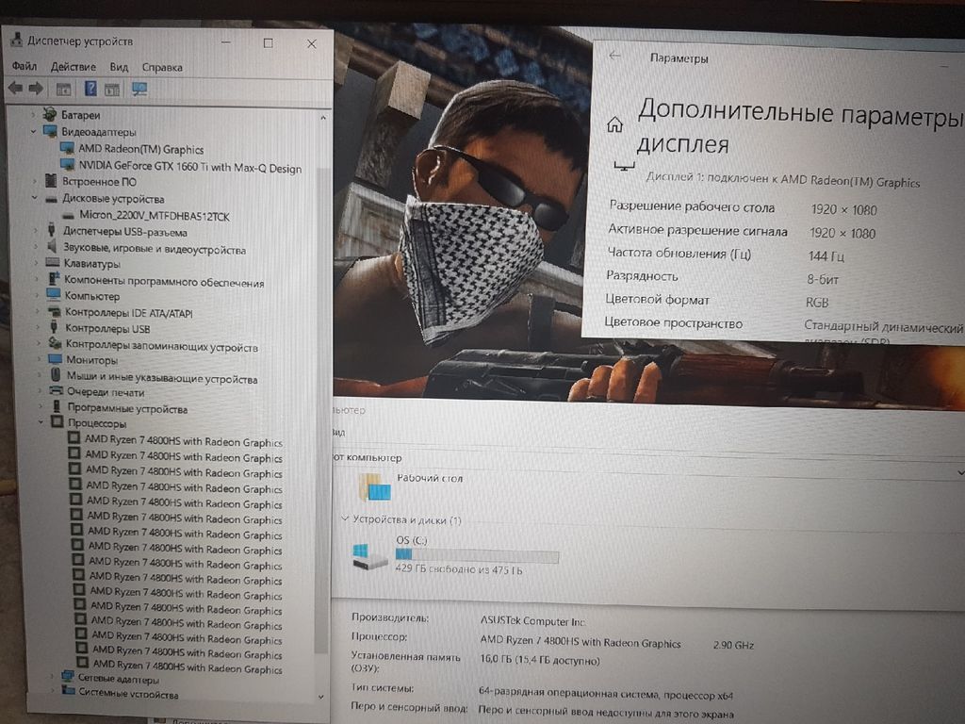Click the Процессоры chip icon

[x=57, y=421]
